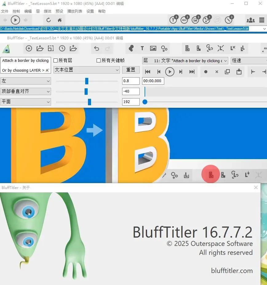Open the 顶部垂直对齐 dropdown
This screenshot has width=267, height=285.
coord(26,91)
